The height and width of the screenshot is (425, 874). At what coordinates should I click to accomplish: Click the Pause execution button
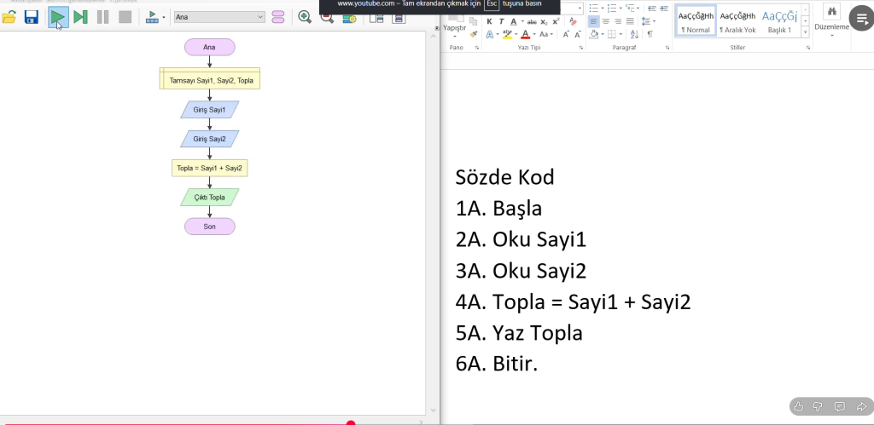(x=102, y=16)
